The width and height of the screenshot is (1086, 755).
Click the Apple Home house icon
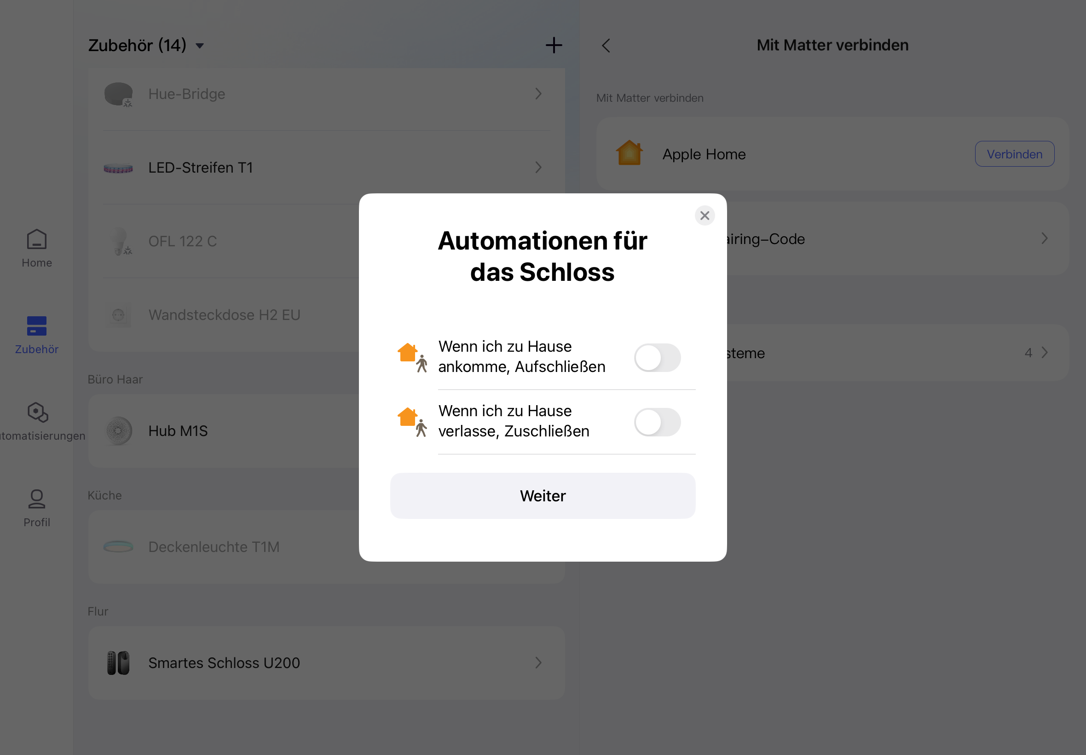[630, 153]
